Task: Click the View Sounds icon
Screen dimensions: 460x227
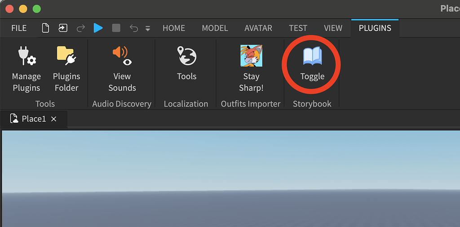Action: coord(122,56)
